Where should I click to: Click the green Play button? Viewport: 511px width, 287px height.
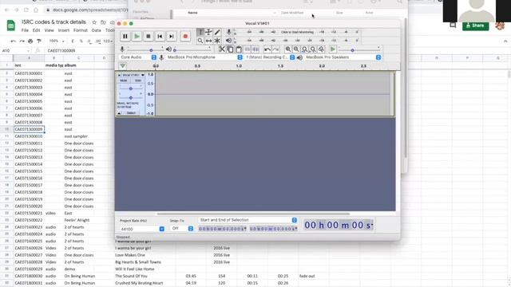coord(137,37)
